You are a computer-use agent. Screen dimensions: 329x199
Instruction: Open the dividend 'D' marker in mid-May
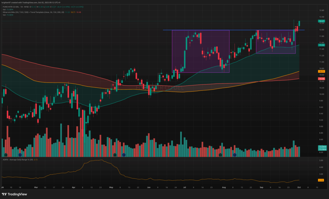pyautogui.click(x=124, y=155)
